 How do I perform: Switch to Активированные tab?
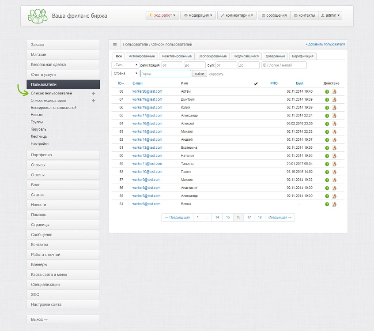(x=142, y=56)
